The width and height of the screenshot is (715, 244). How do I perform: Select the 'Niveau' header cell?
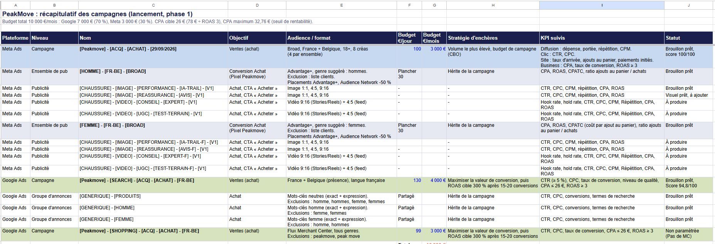pyautogui.click(x=54, y=38)
